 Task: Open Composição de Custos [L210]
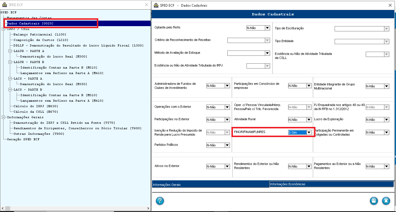(41, 40)
